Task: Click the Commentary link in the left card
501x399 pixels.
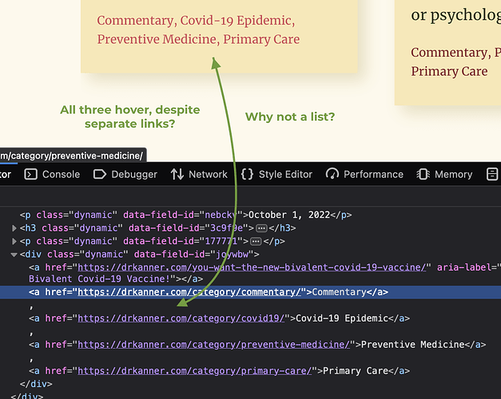Action: point(135,21)
